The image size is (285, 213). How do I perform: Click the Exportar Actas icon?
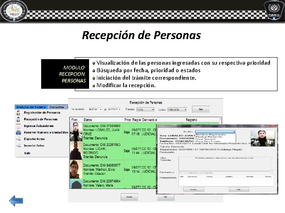tap(18, 139)
